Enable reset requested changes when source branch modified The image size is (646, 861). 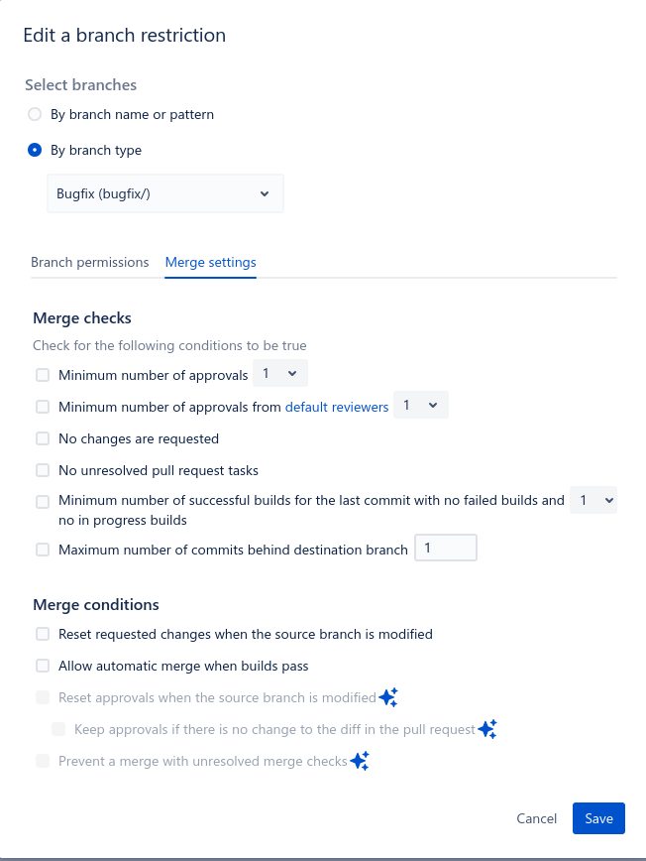[x=43, y=634]
